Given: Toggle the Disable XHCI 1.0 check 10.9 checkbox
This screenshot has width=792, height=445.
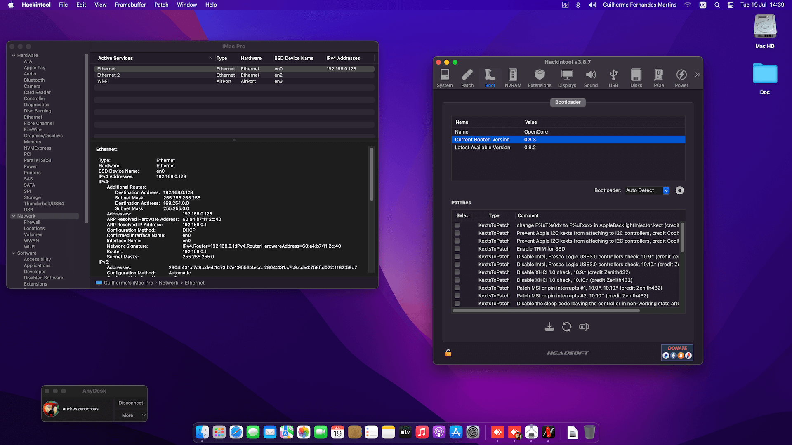Looking at the screenshot, I should [457, 272].
